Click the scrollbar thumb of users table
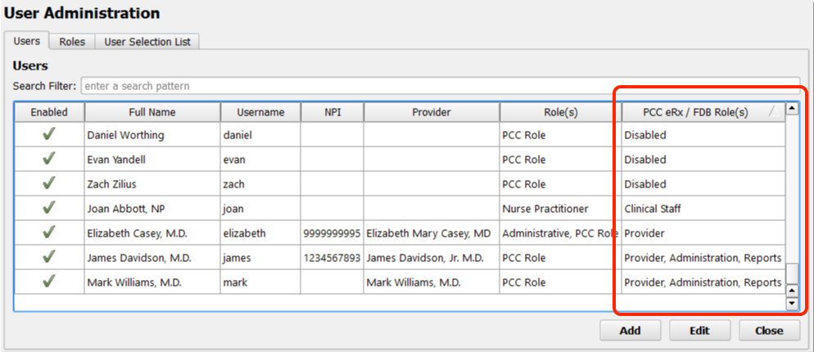The height and width of the screenshot is (352, 814). tap(792, 273)
